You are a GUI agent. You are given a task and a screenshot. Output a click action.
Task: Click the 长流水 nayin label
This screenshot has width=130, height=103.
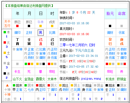pos(110,79)
